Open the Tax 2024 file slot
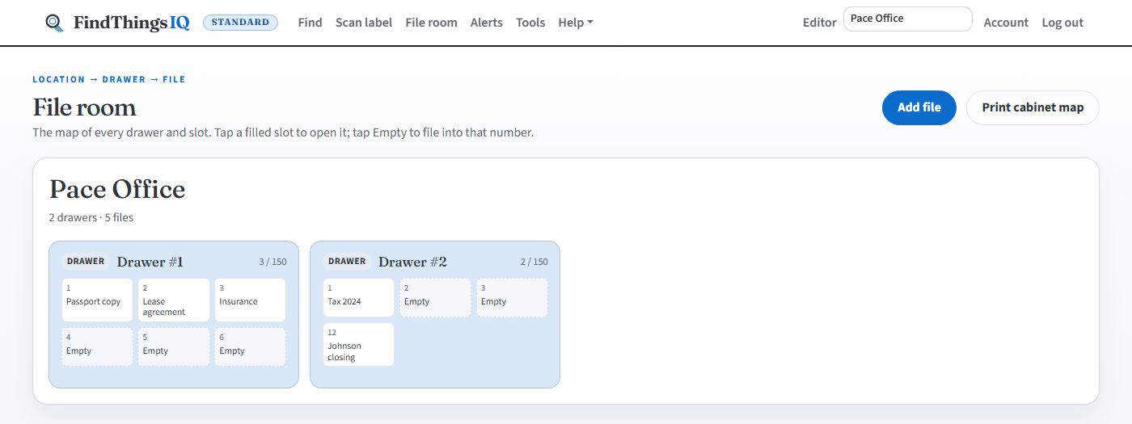Screen dimensions: 1132x424 (x=358, y=297)
